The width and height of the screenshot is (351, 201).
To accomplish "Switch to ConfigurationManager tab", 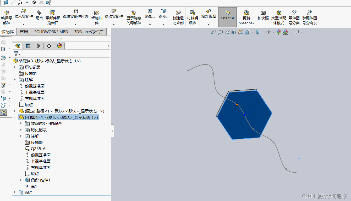I will coord(39,46).
